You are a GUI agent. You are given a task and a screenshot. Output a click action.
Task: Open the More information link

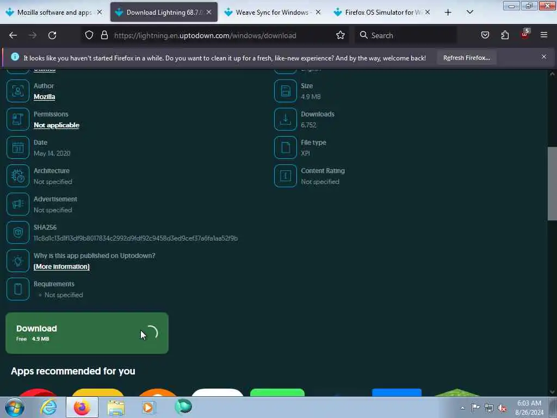coord(61,267)
